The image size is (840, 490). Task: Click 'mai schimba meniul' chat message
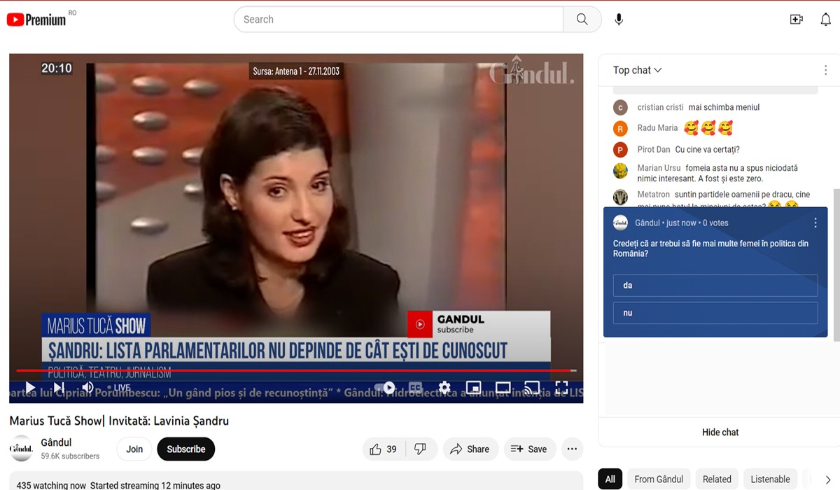pyautogui.click(x=724, y=107)
